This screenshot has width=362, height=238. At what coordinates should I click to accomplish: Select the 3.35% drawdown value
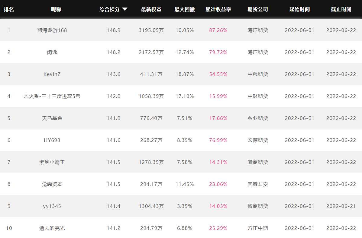[185, 206]
